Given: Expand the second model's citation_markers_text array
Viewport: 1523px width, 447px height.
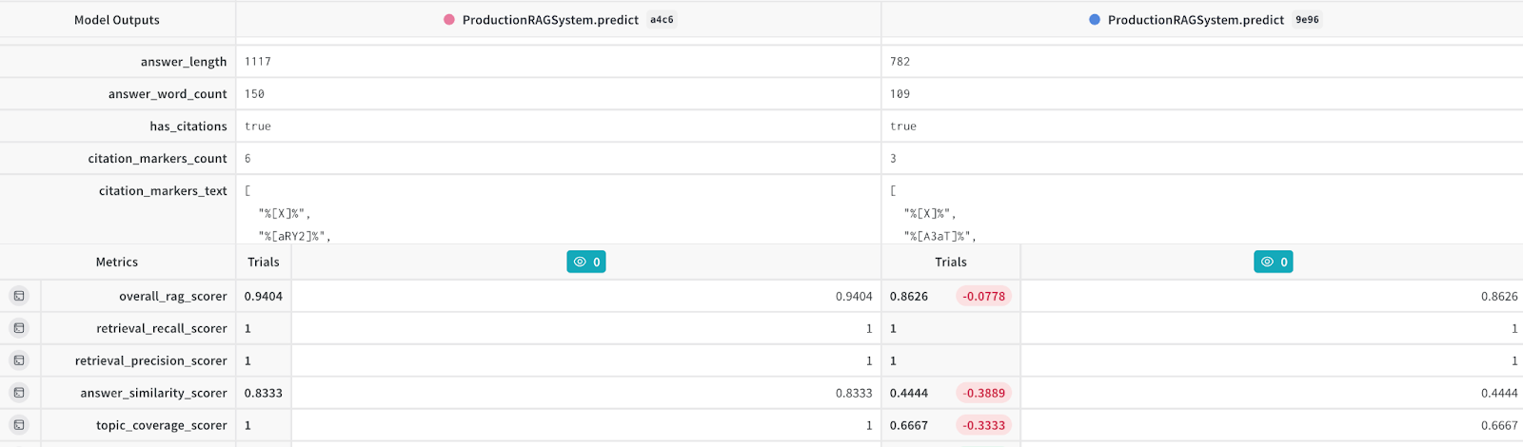Looking at the screenshot, I should (893, 191).
